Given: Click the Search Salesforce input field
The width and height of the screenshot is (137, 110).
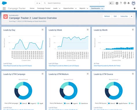Looking at the screenshot, I should pos(71,3).
